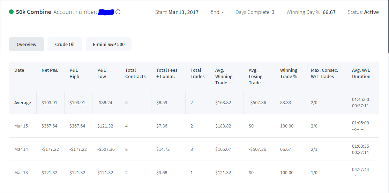389x193 pixels.
Task: Click the Net P&L column header
Action: point(50,70)
